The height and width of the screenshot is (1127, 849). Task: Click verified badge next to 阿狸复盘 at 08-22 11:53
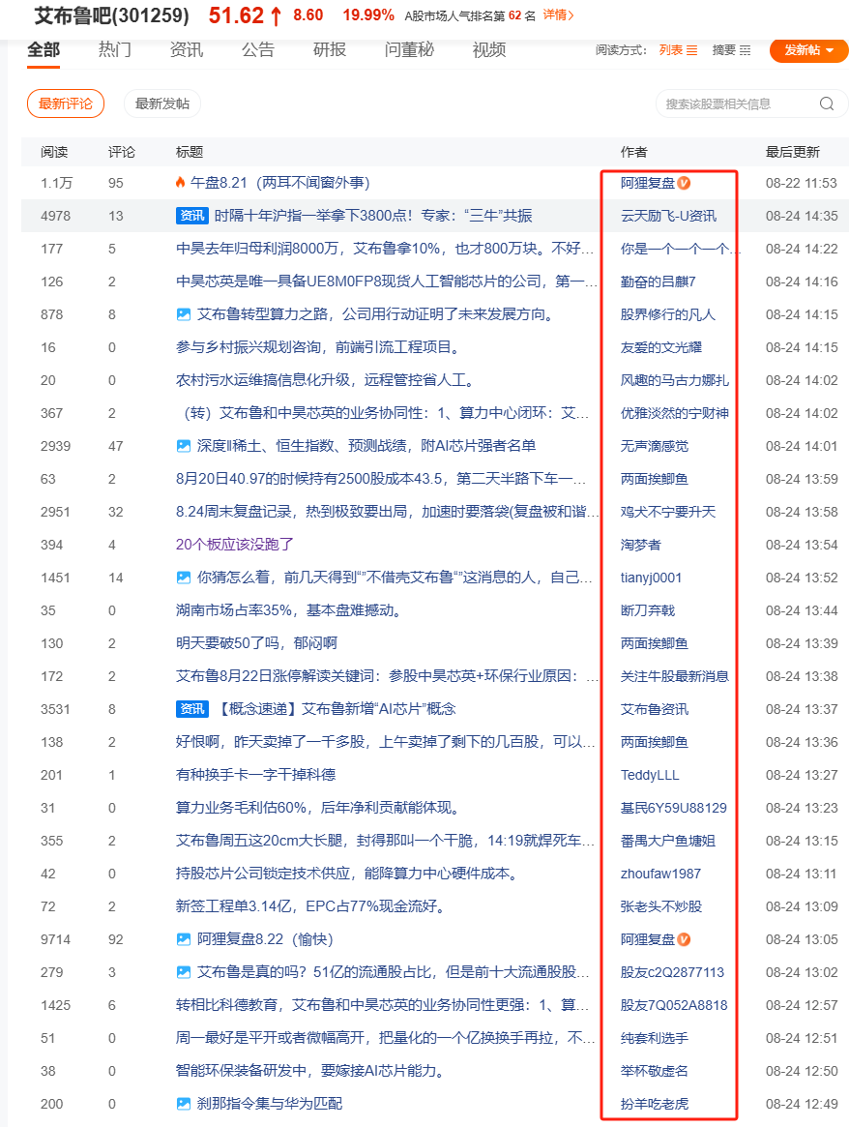click(684, 183)
